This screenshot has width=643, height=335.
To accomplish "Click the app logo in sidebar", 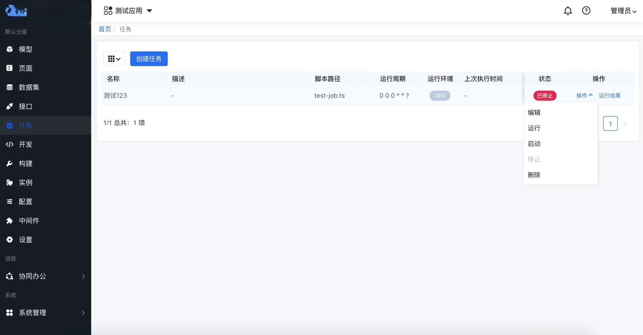I will (16, 11).
